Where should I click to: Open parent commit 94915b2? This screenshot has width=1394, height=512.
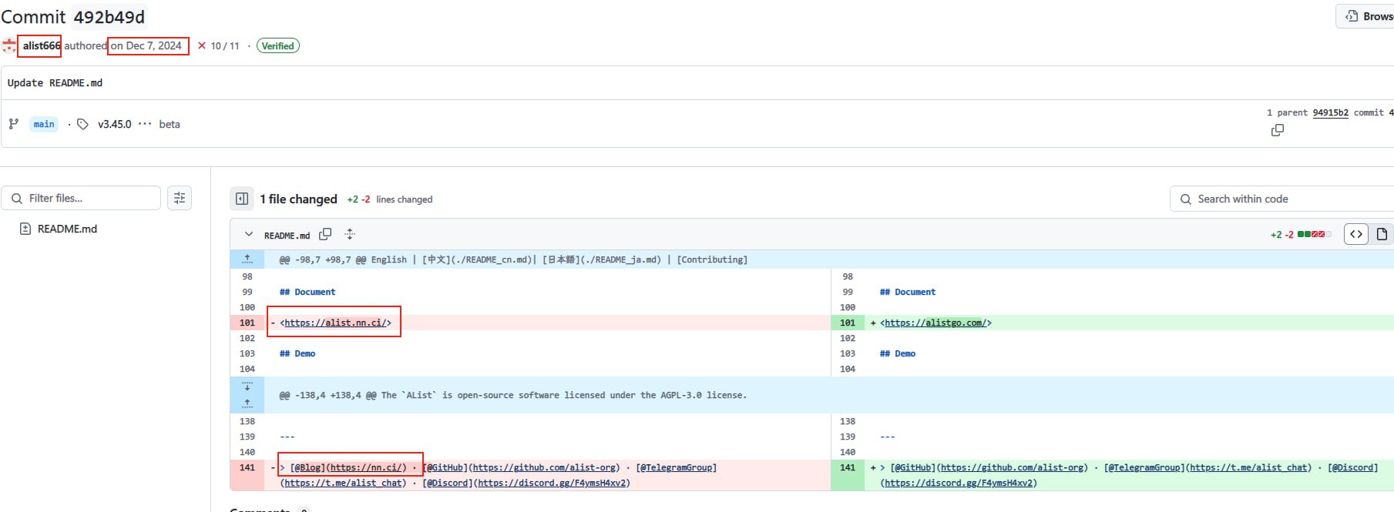tap(1330, 112)
